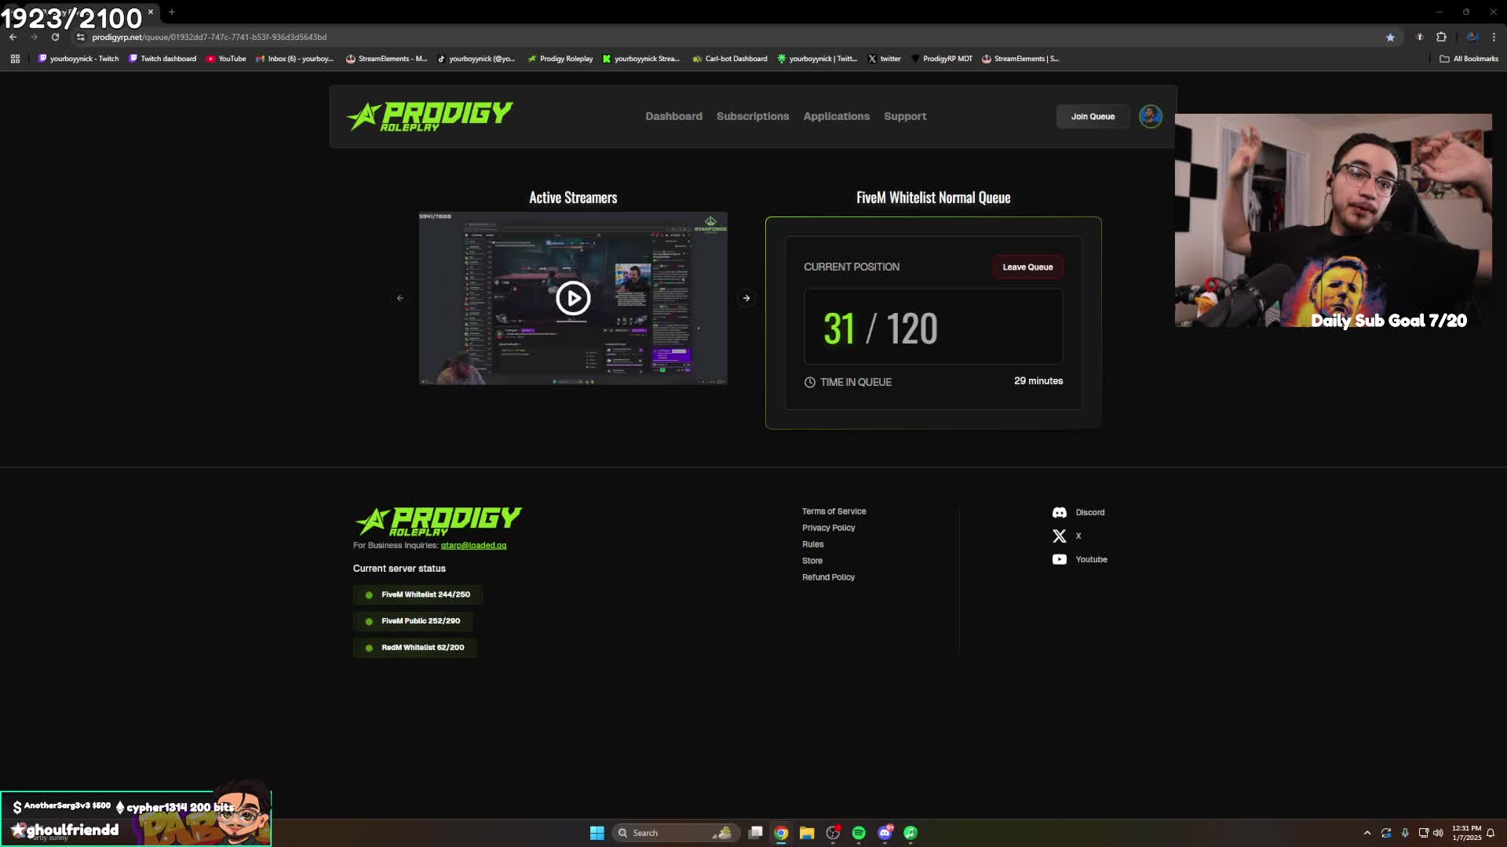Click the FiveM Whitelist 244/250 status

pos(418,594)
